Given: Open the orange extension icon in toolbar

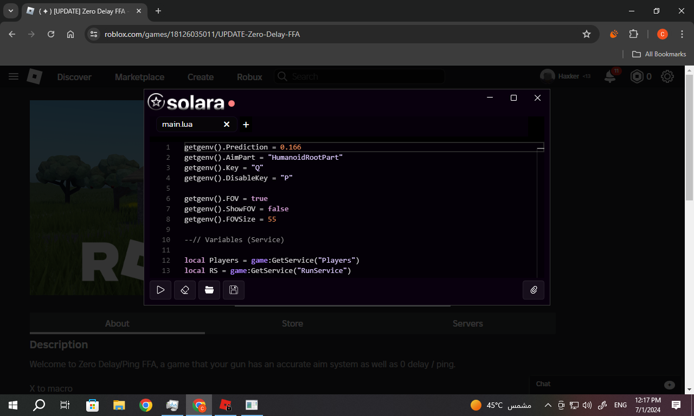Looking at the screenshot, I should point(614,34).
